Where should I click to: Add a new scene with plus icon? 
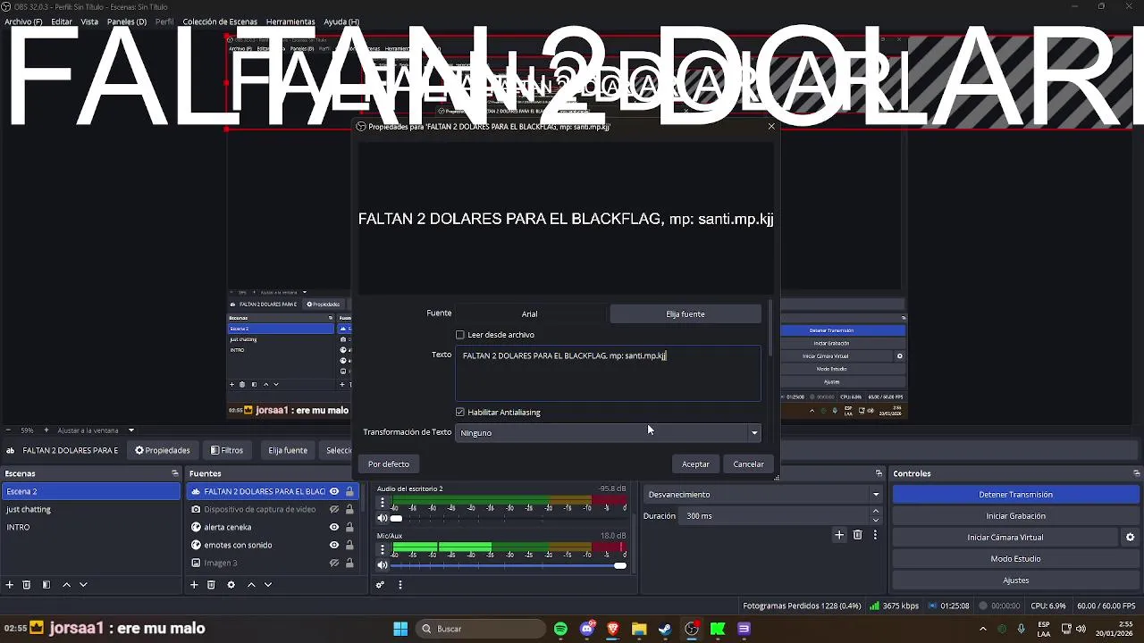point(9,585)
